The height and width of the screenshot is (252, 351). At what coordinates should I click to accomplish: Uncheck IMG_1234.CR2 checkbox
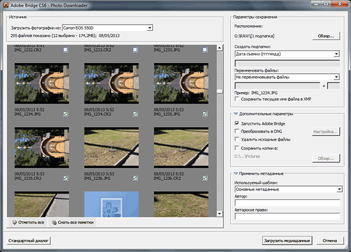135,113
